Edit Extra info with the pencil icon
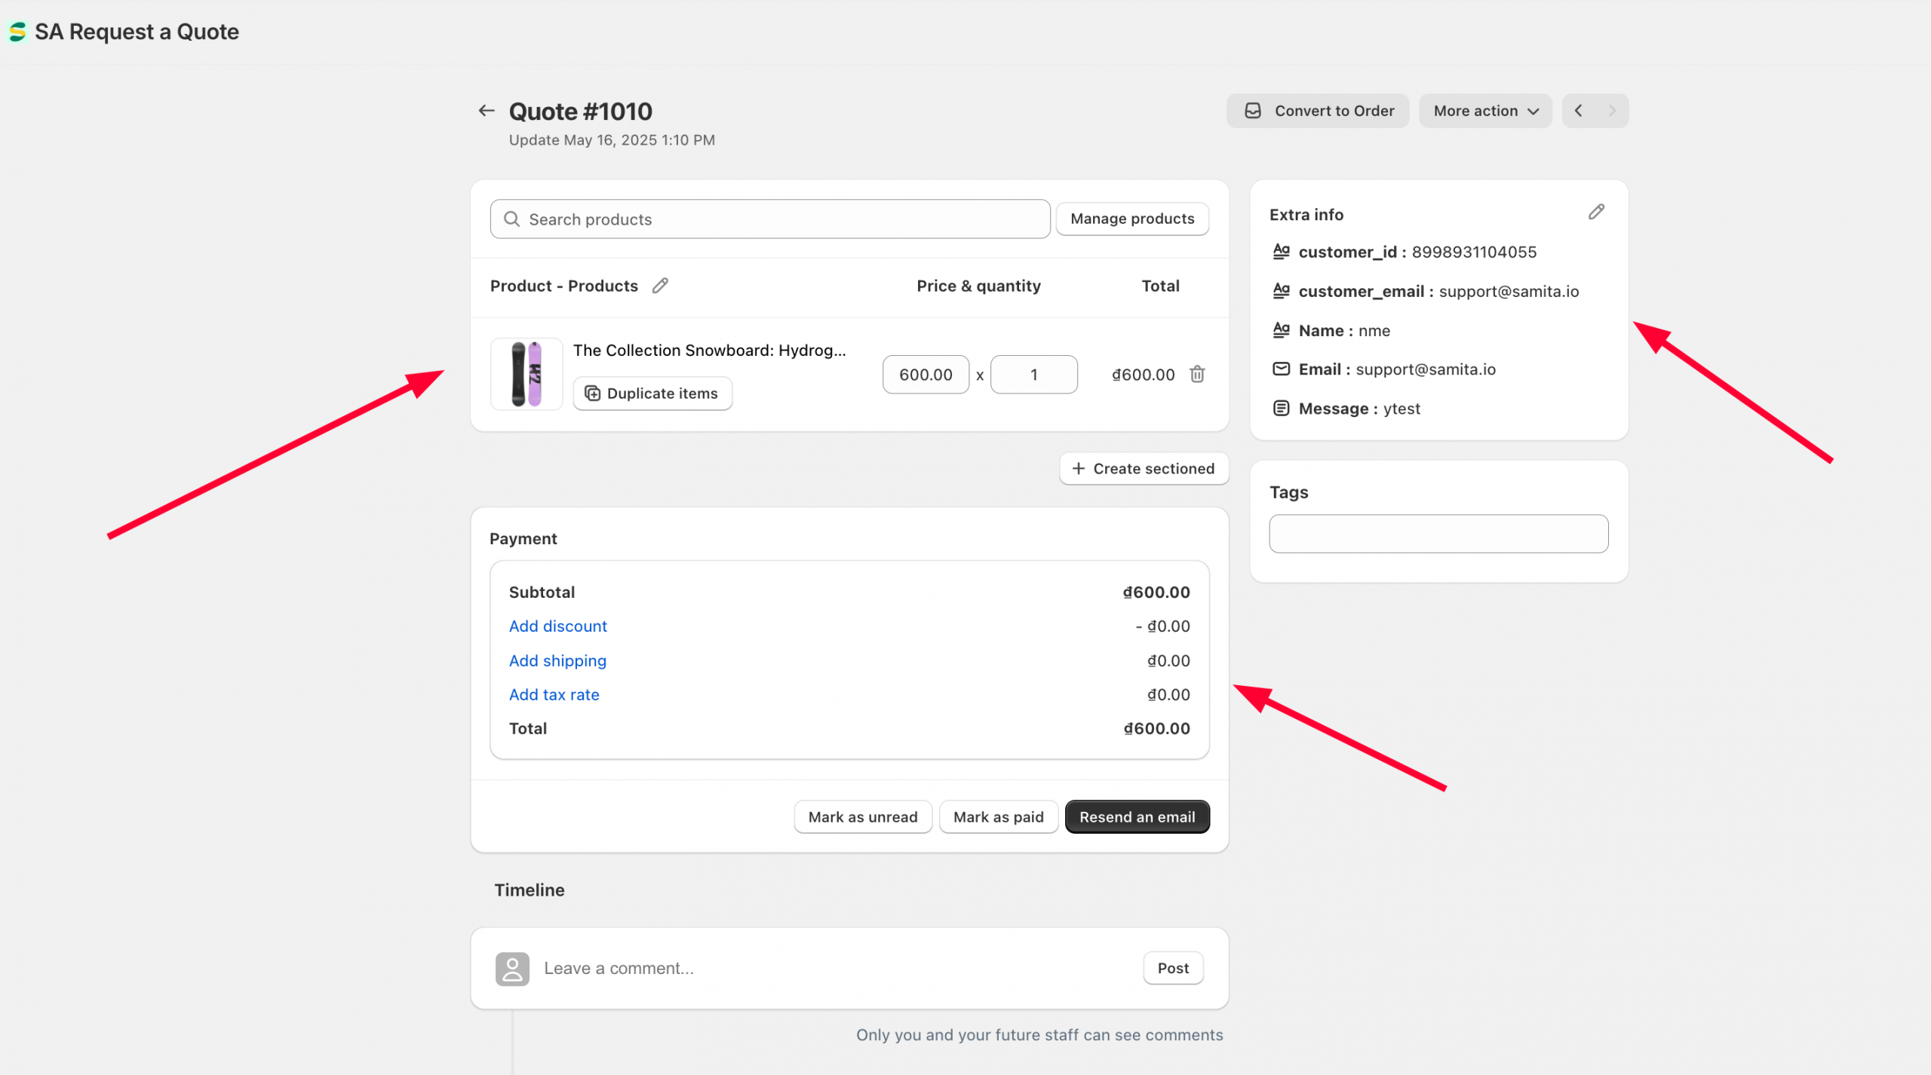Viewport: 1931px width, 1075px height. pos(1596,213)
